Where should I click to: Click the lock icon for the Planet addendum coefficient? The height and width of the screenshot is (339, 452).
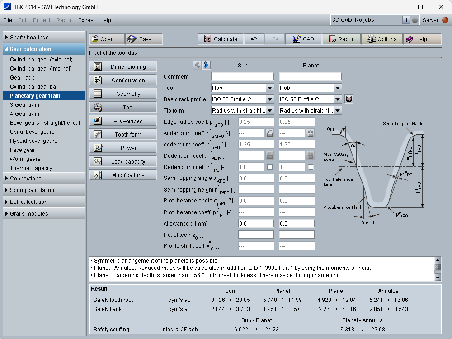[x=311, y=133]
